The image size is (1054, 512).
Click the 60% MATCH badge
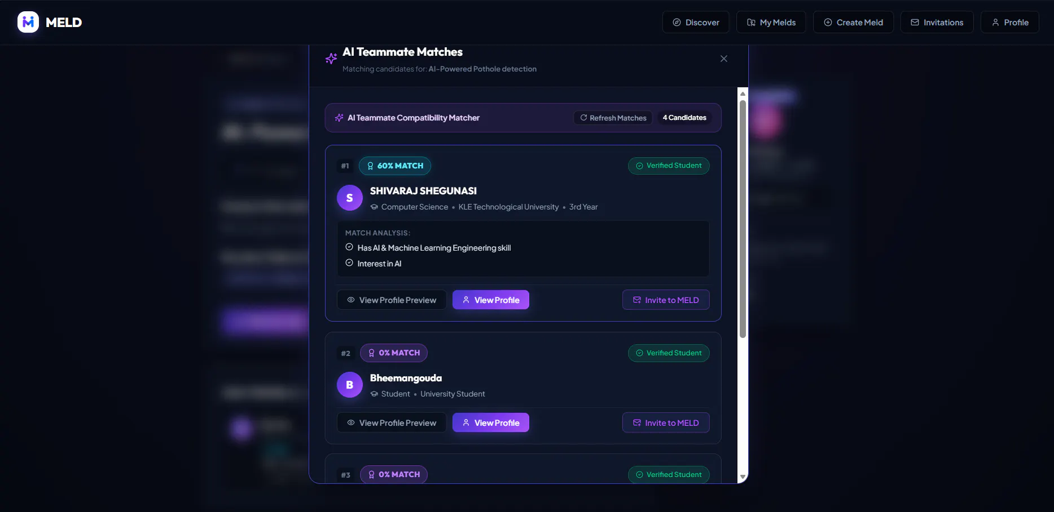point(395,166)
